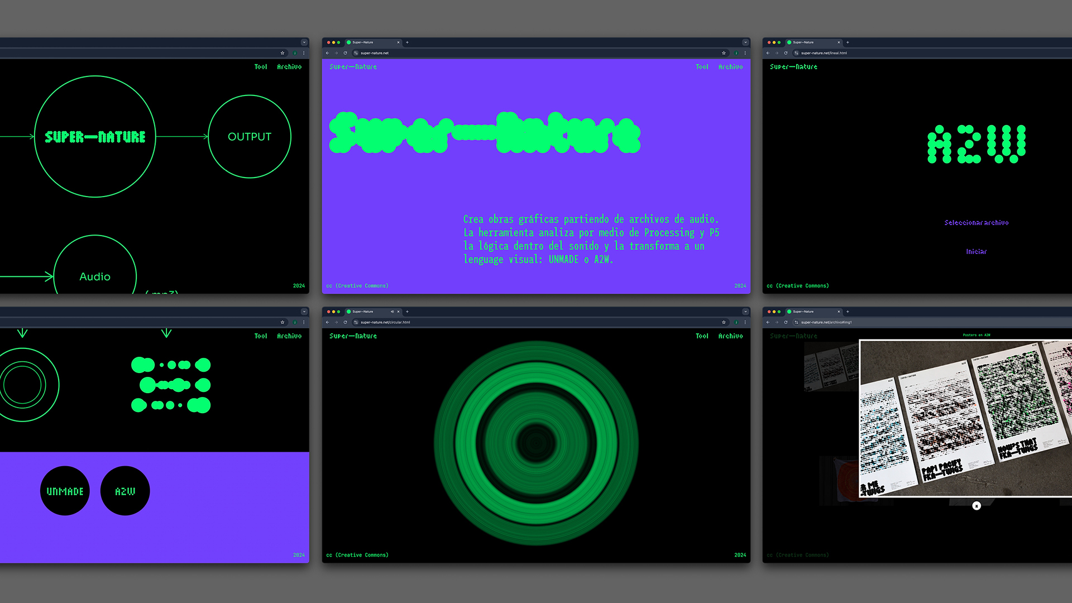Bookmark star in diagram window

tap(283, 53)
